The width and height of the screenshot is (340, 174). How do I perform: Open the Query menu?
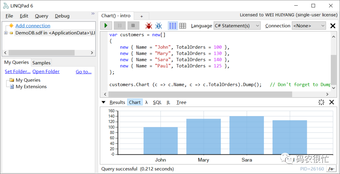[42, 16]
